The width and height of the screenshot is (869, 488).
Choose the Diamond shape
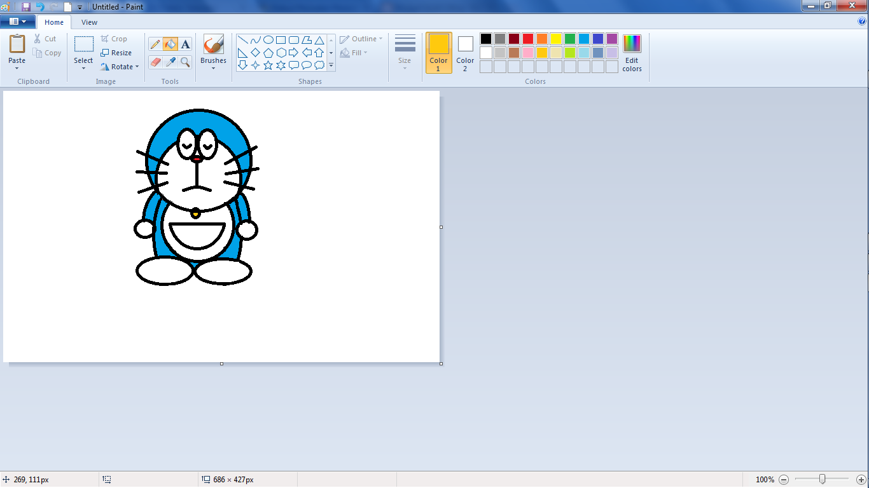click(x=255, y=52)
